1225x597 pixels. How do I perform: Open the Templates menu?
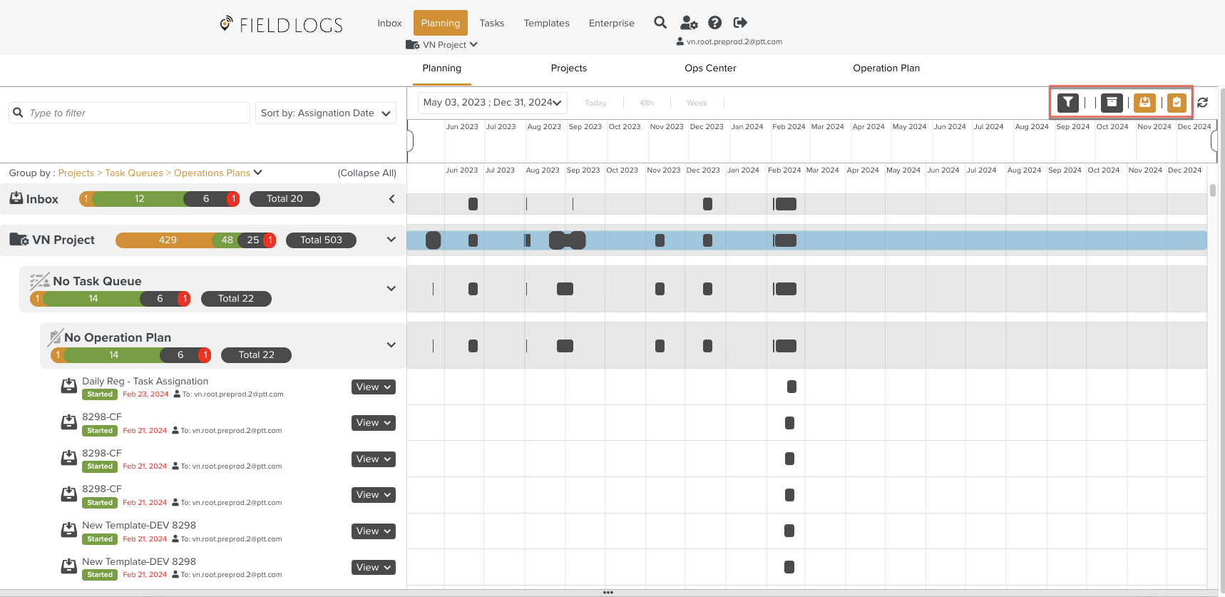coord(546,23)
